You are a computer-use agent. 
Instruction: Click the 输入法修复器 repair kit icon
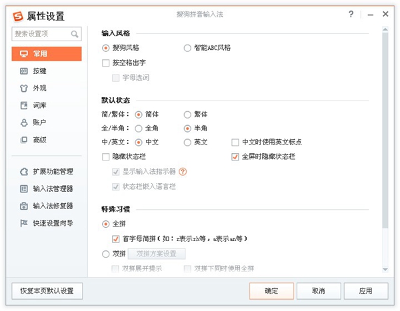tap(24, 206)
